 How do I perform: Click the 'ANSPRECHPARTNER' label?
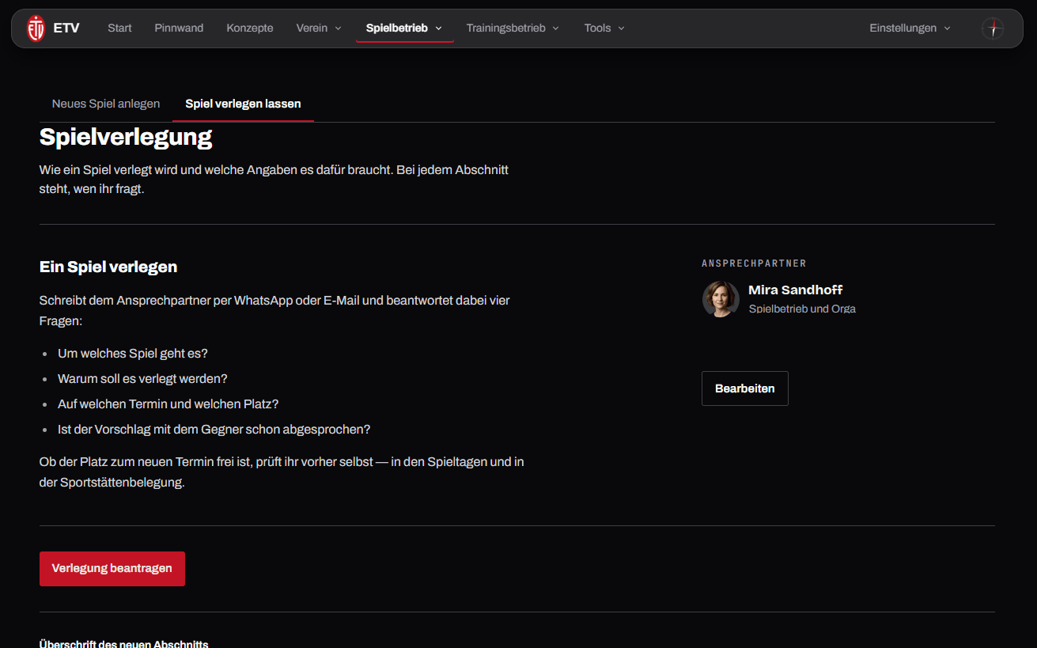(x=754, y=263)
